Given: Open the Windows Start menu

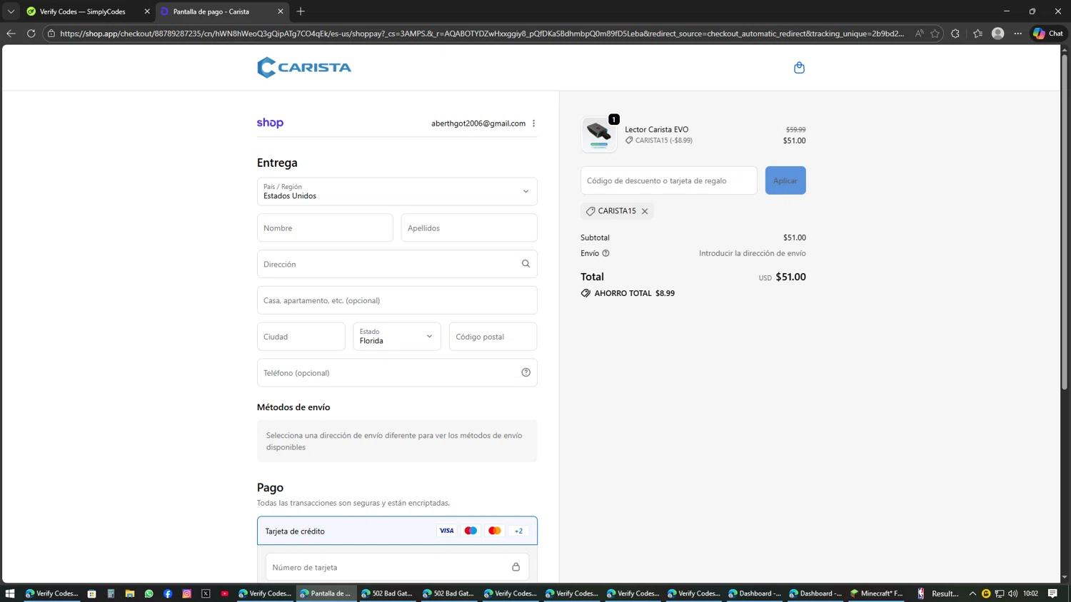Looking at the screenshot, I should [10, 593].
